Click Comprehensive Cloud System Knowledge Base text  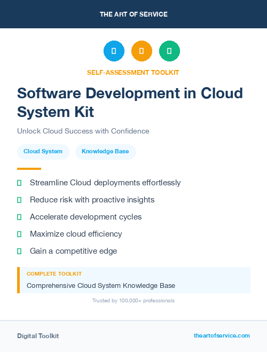pyautogui.click(x=101, y=286)
